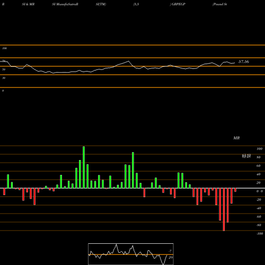
Task: Click the -20 label on MR axis
Action: 259,200
